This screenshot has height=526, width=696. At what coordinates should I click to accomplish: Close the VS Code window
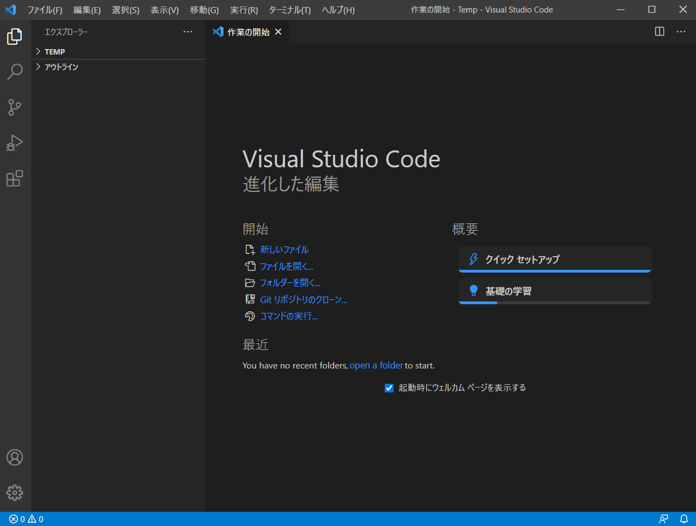click(x=682, y=10)
